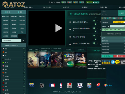125x94 pixels.
Task: Open 1:1문의 in the left quick menu grid
Action: [x=14, y=32]
